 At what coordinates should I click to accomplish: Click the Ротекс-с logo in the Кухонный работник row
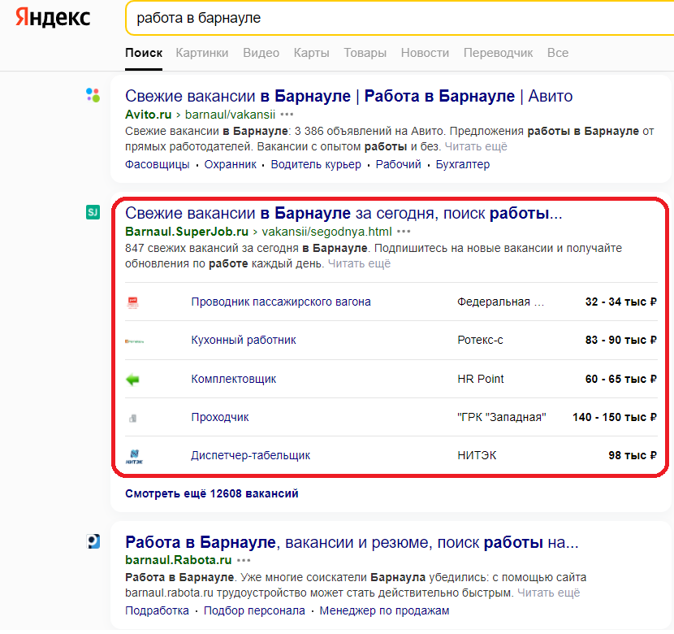point(134,341)
